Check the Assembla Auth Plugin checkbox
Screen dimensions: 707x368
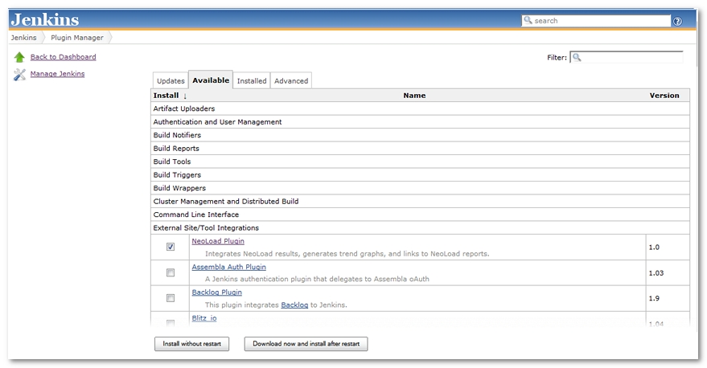171,272
